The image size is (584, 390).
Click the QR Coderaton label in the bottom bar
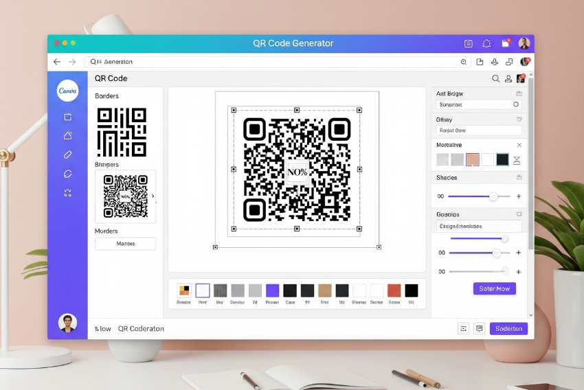coord(141,329)
